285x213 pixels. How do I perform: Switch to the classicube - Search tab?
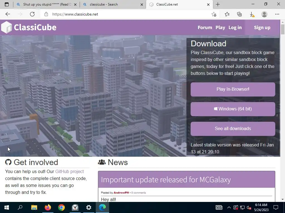click(113, 4)
